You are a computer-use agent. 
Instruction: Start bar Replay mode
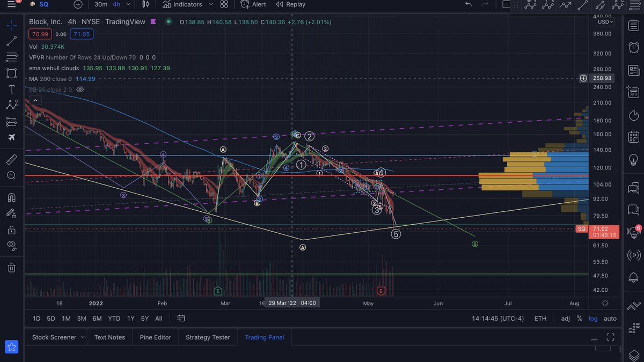tap(290, 4)
